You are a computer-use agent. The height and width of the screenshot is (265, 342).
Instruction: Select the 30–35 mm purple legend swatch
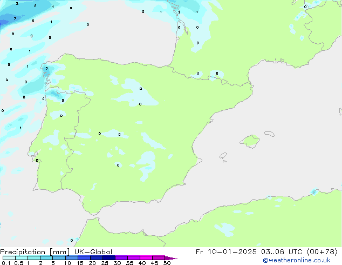coord(121,258)
